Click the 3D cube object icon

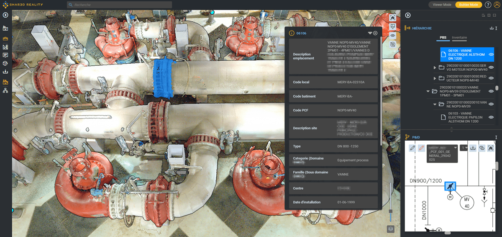pos(5,63)
